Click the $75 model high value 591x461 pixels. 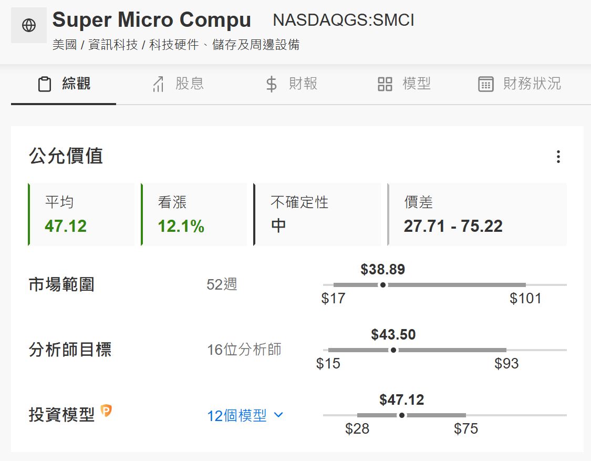click(466, 429)
